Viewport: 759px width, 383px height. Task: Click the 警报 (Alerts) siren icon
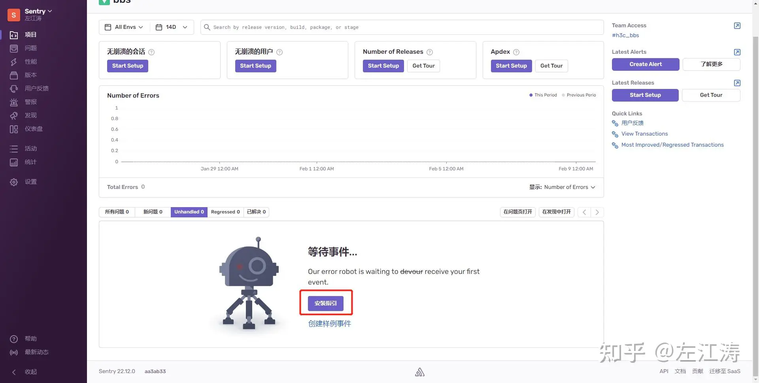pos(14,102)
